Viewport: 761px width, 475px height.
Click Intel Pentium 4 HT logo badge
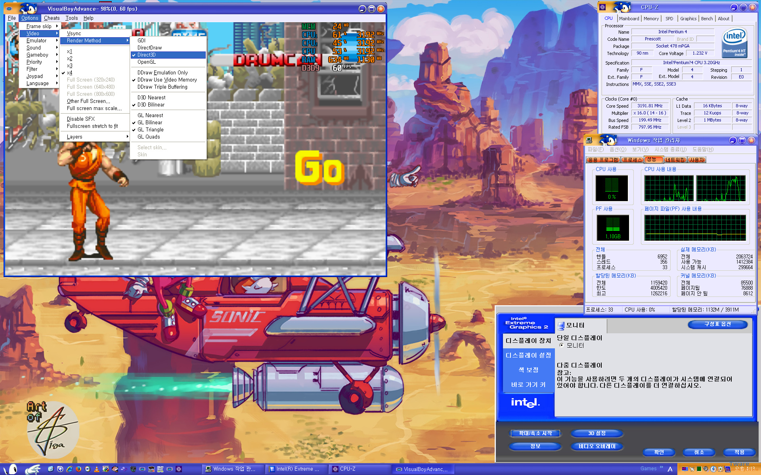click(734, 43)
